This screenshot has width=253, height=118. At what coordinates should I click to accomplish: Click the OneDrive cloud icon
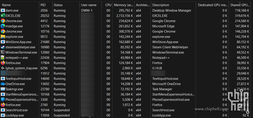[3, 84]
